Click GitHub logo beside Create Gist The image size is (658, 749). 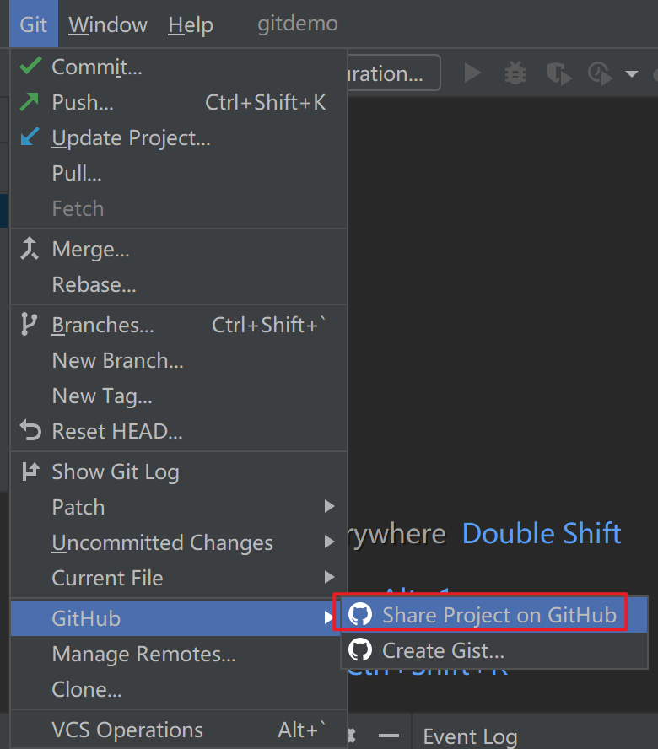point(360,649)
